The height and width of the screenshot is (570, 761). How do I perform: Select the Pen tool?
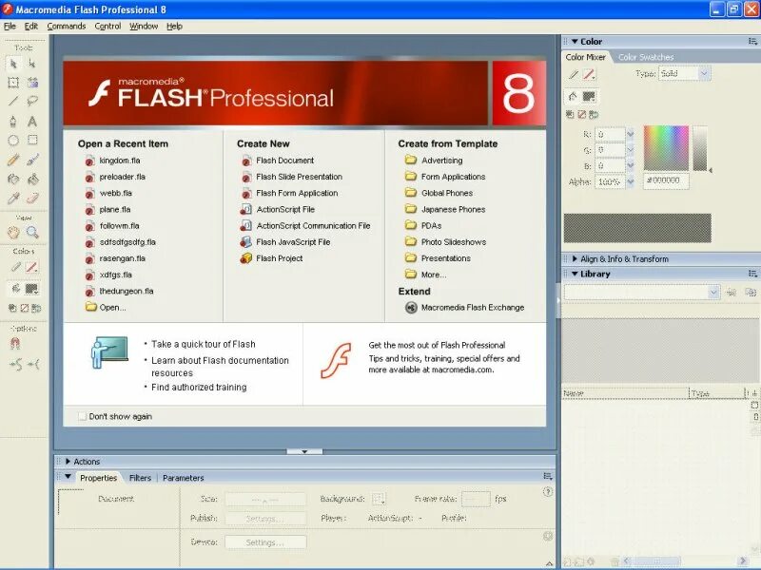point(13,122)
